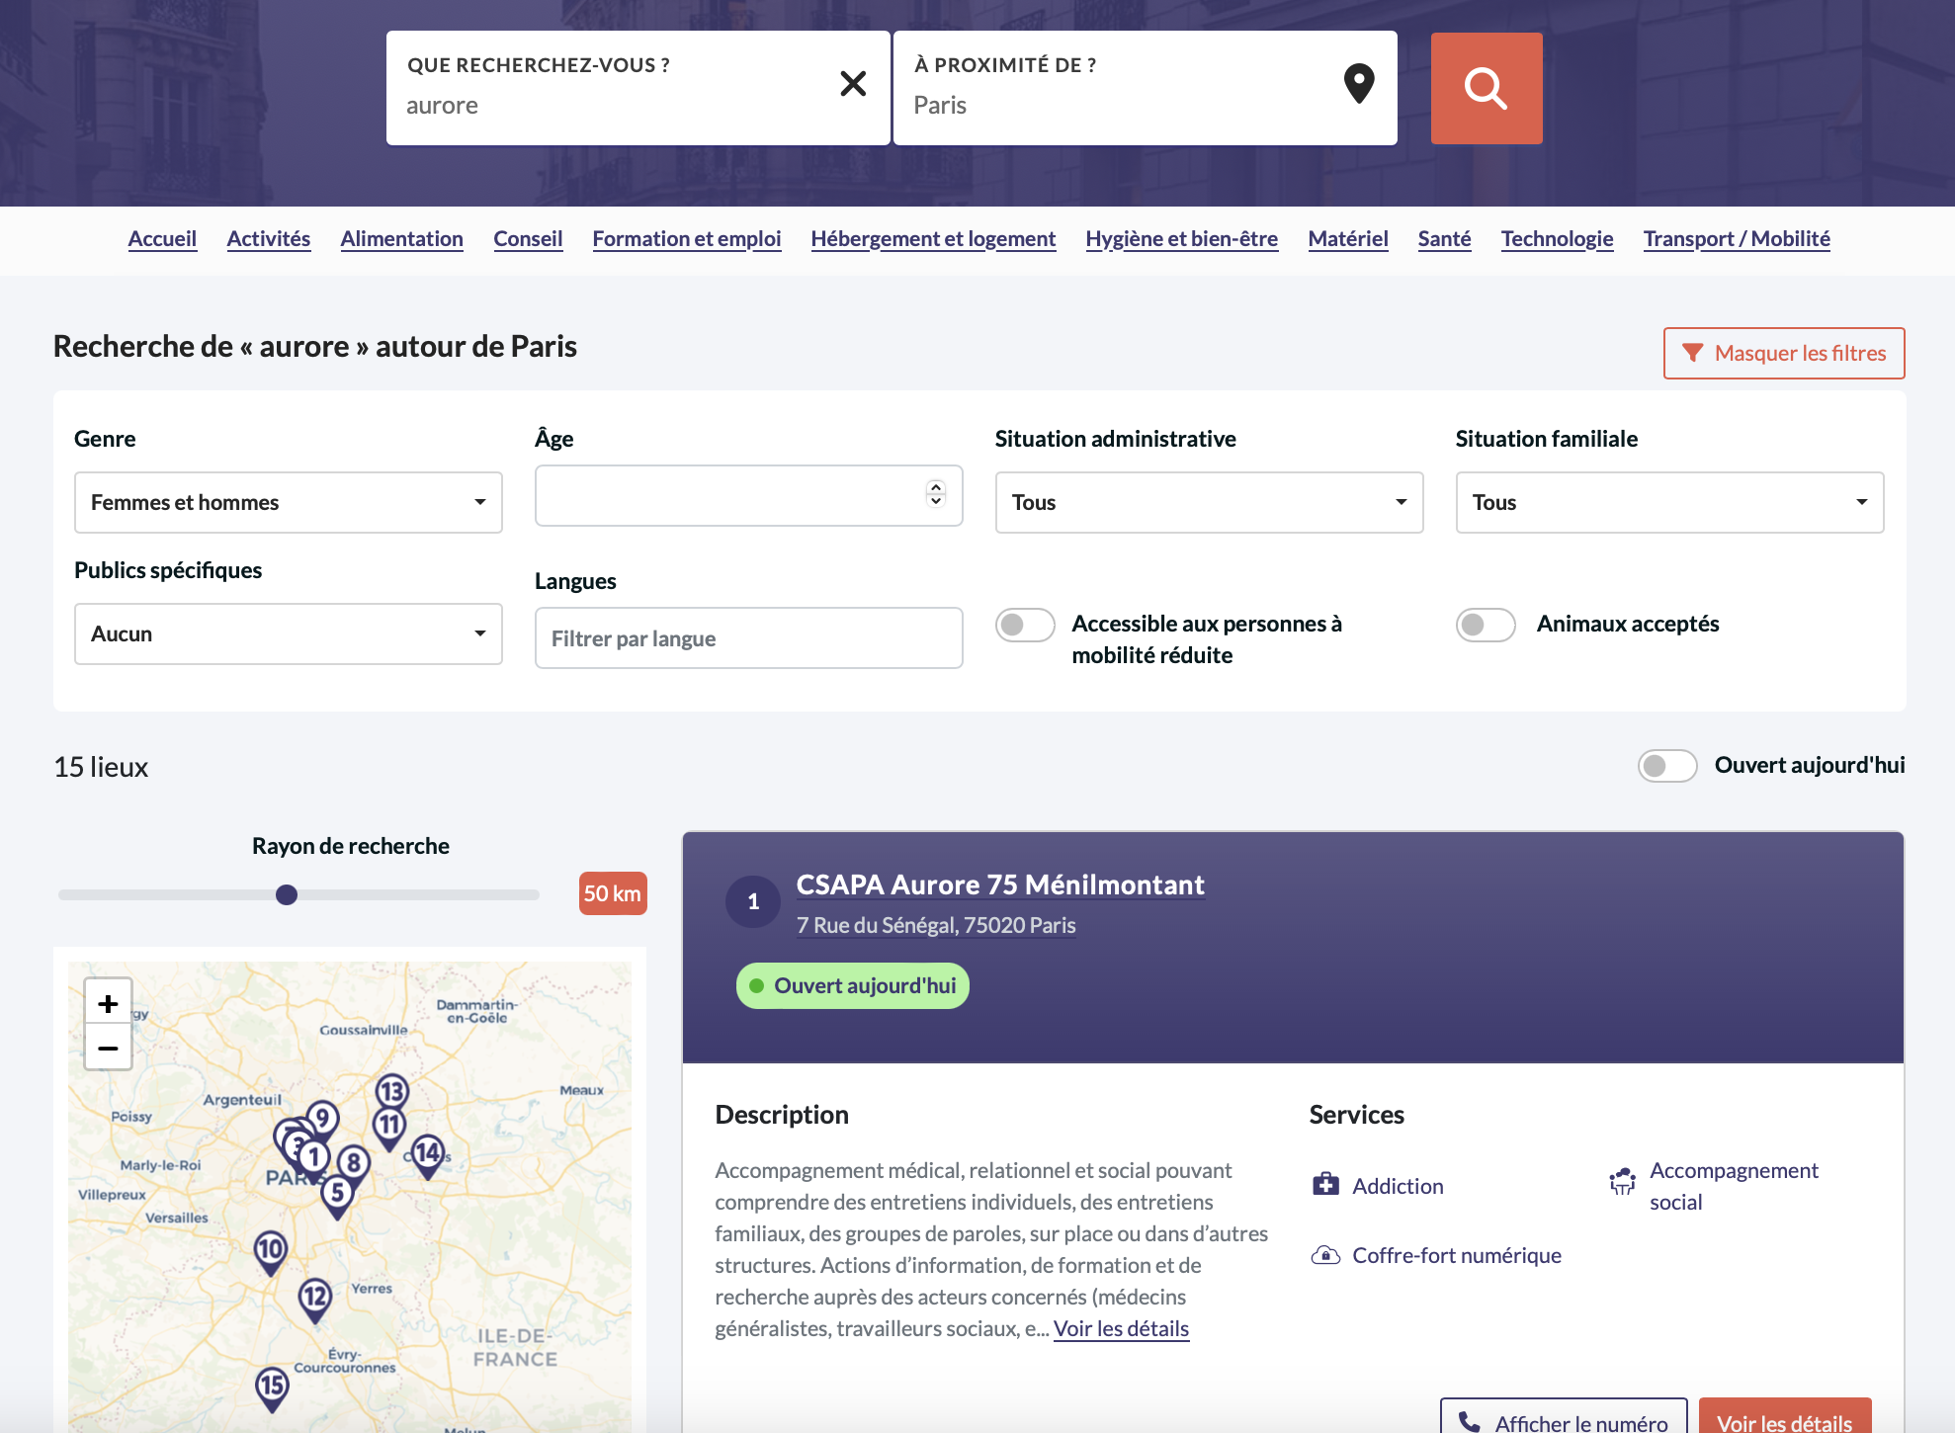This screenshot has width=1955, height=1433.
Task: Select map marker number 10
Action: point(270,1248)
